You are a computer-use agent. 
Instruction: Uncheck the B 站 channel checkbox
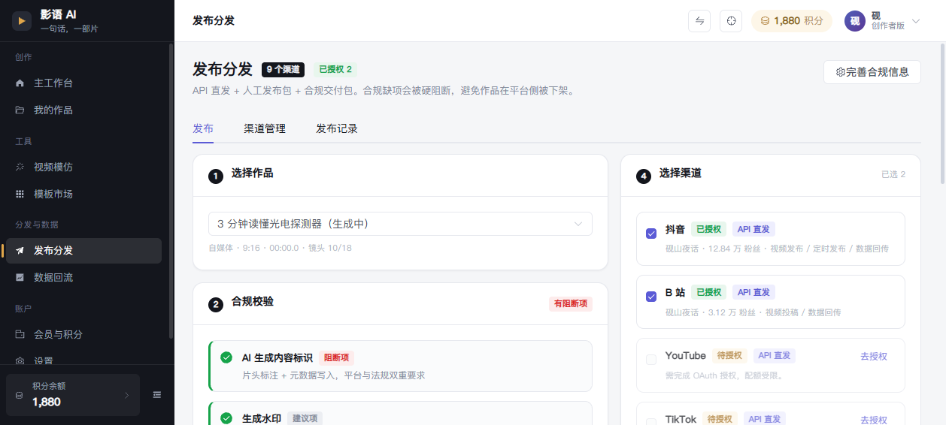(651, 297)
